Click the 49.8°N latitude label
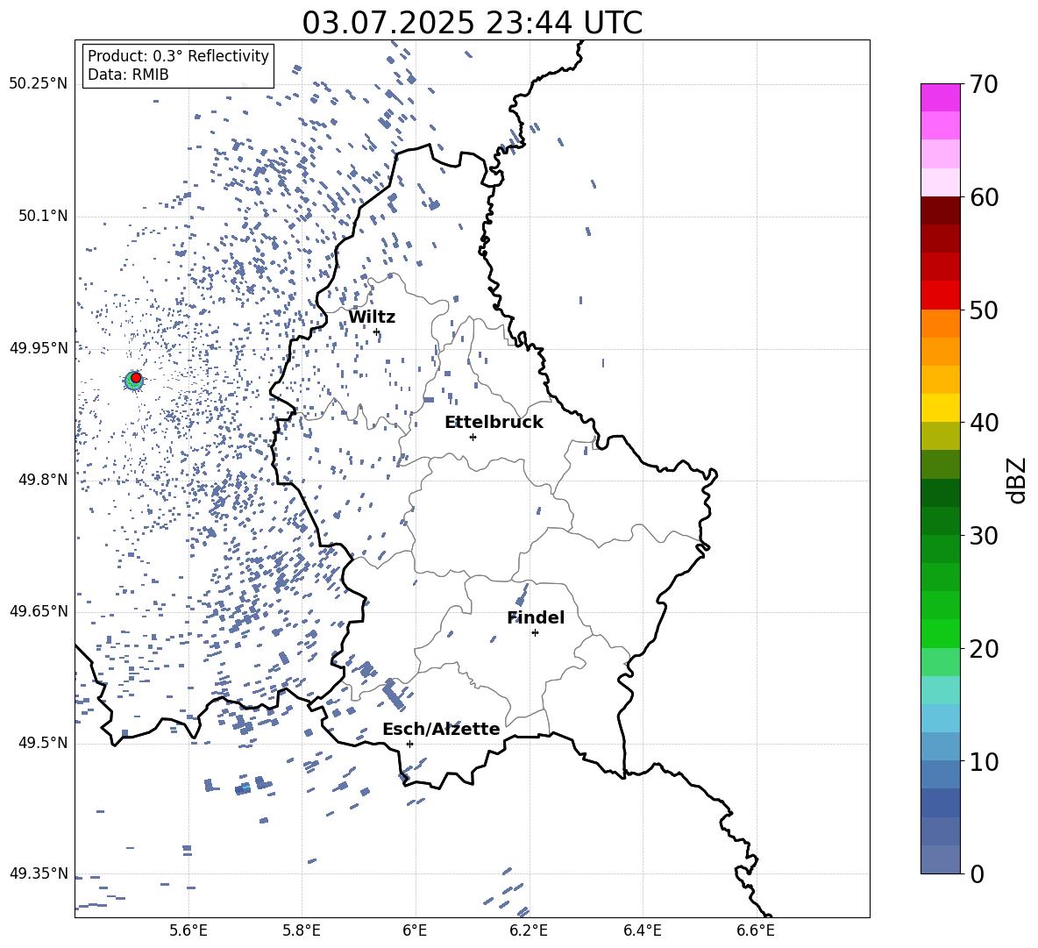The width and height of the screenshot is (1038, 948). point(43,480)
